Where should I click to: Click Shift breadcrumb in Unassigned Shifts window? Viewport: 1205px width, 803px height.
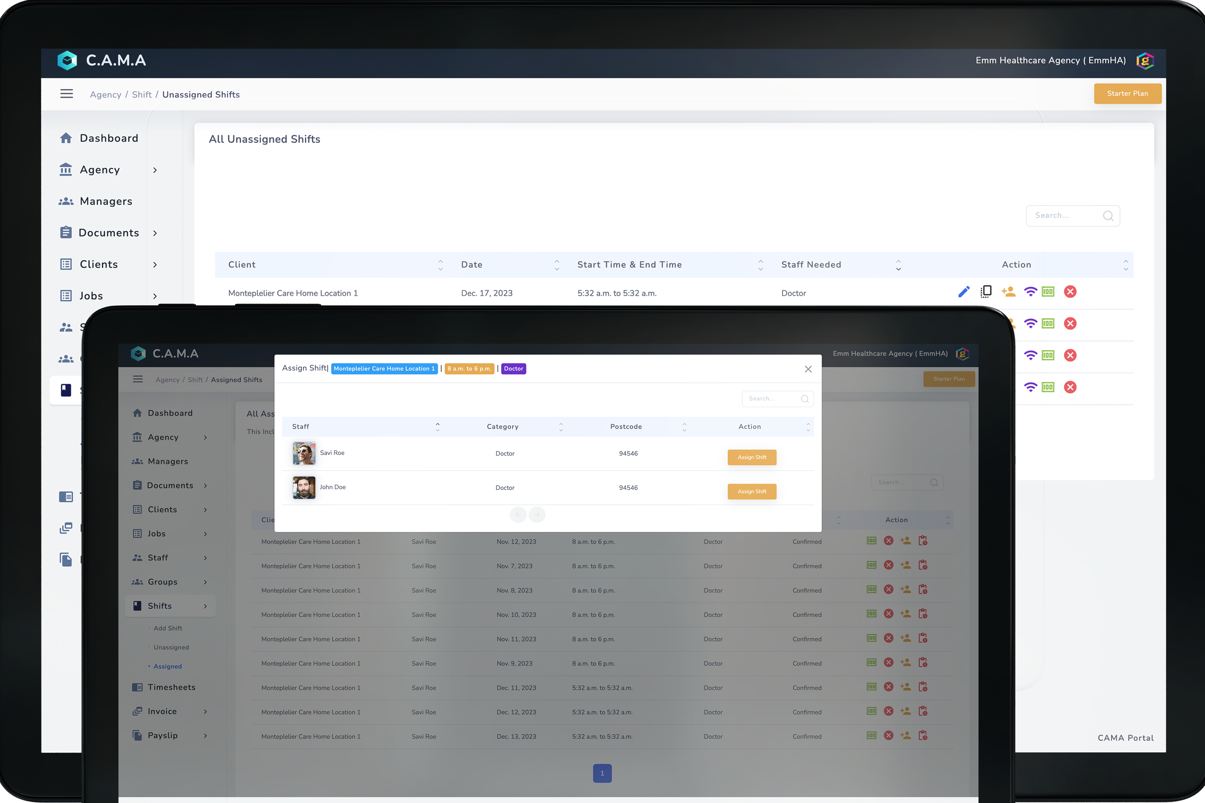[x=141, y=95]
